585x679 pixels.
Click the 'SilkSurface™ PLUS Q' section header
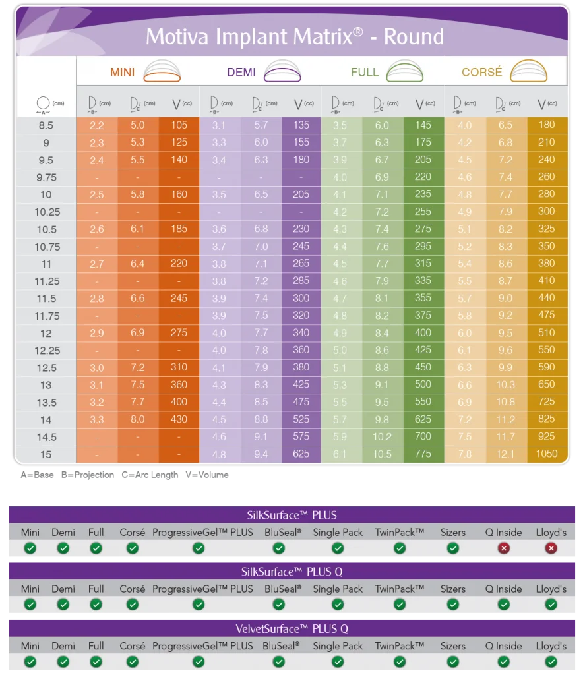(292, 572)
